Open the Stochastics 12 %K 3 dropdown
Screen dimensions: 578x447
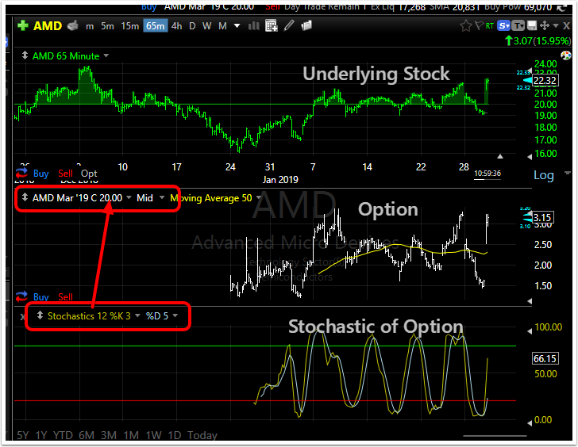[137, 315]
